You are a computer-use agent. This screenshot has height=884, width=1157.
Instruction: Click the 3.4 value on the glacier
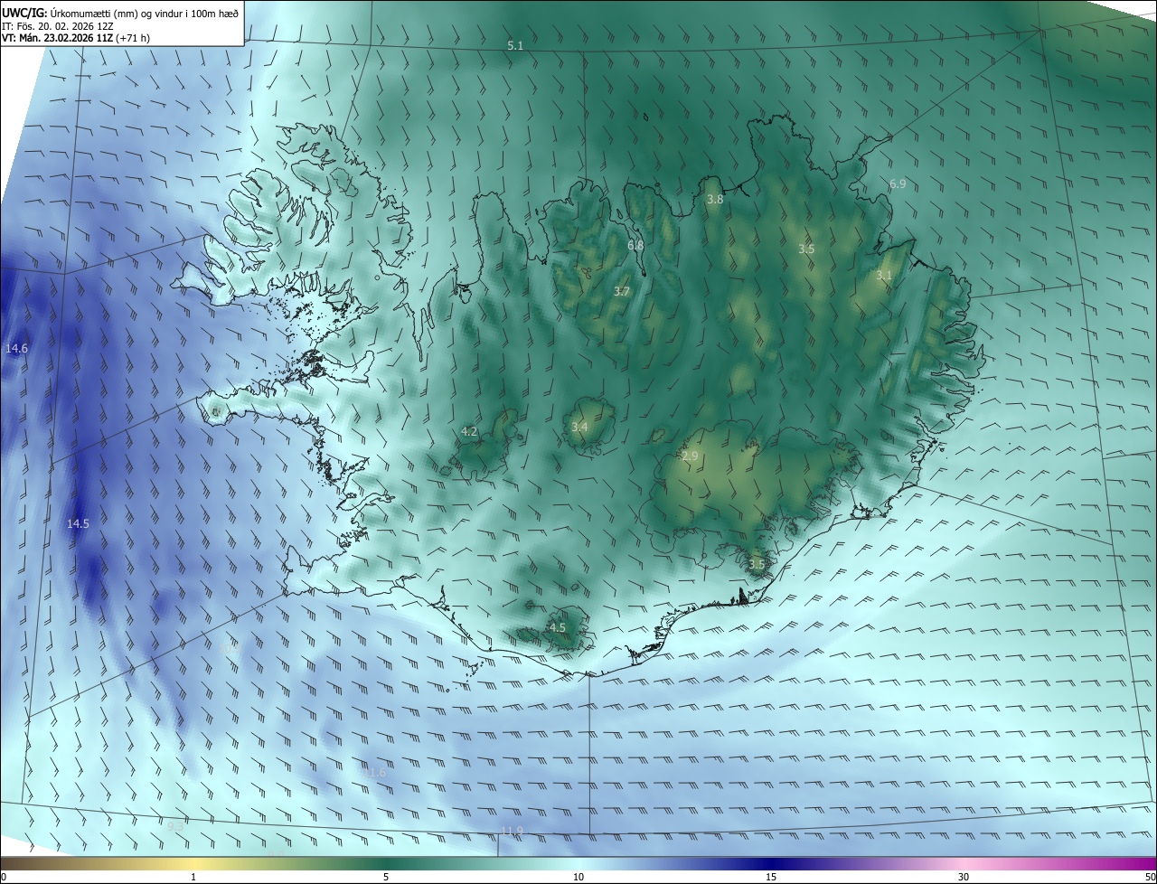tap(579, 427)
